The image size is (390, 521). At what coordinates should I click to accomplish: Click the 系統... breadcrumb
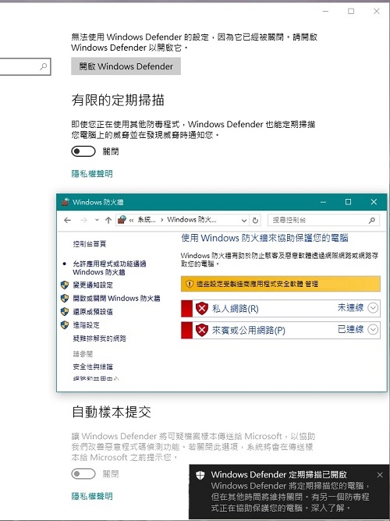(147, 220)
